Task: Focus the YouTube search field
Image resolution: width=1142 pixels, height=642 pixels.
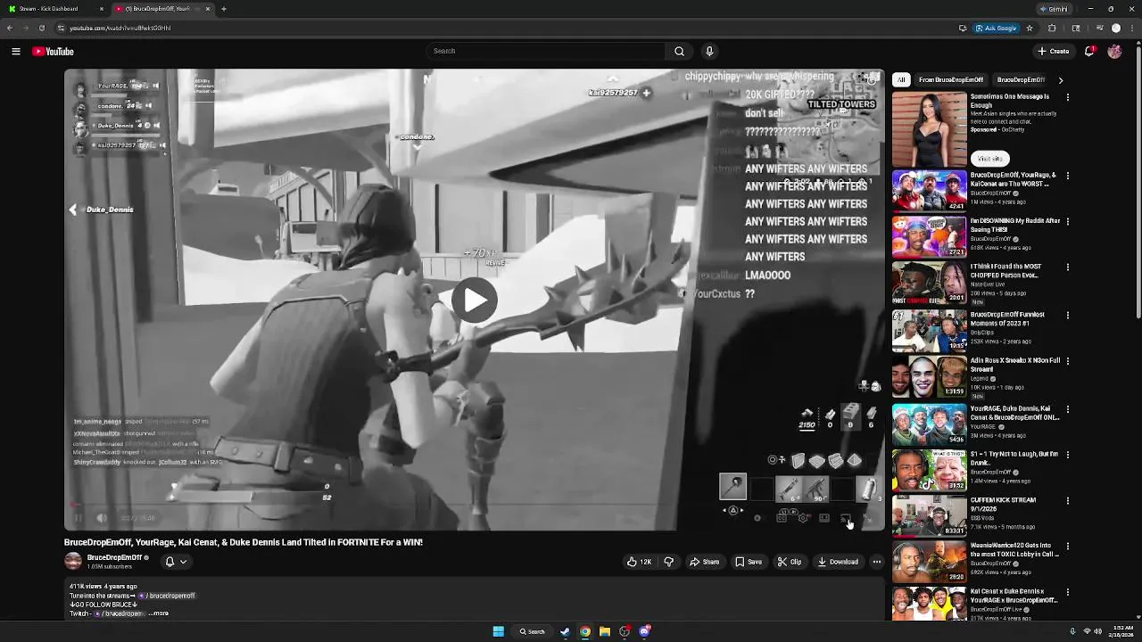Action: pos(546,52)
